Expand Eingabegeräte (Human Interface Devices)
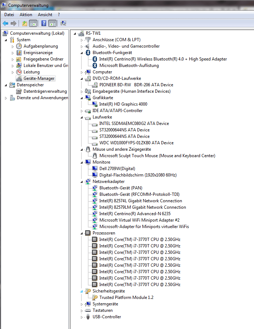 [82, 92]
